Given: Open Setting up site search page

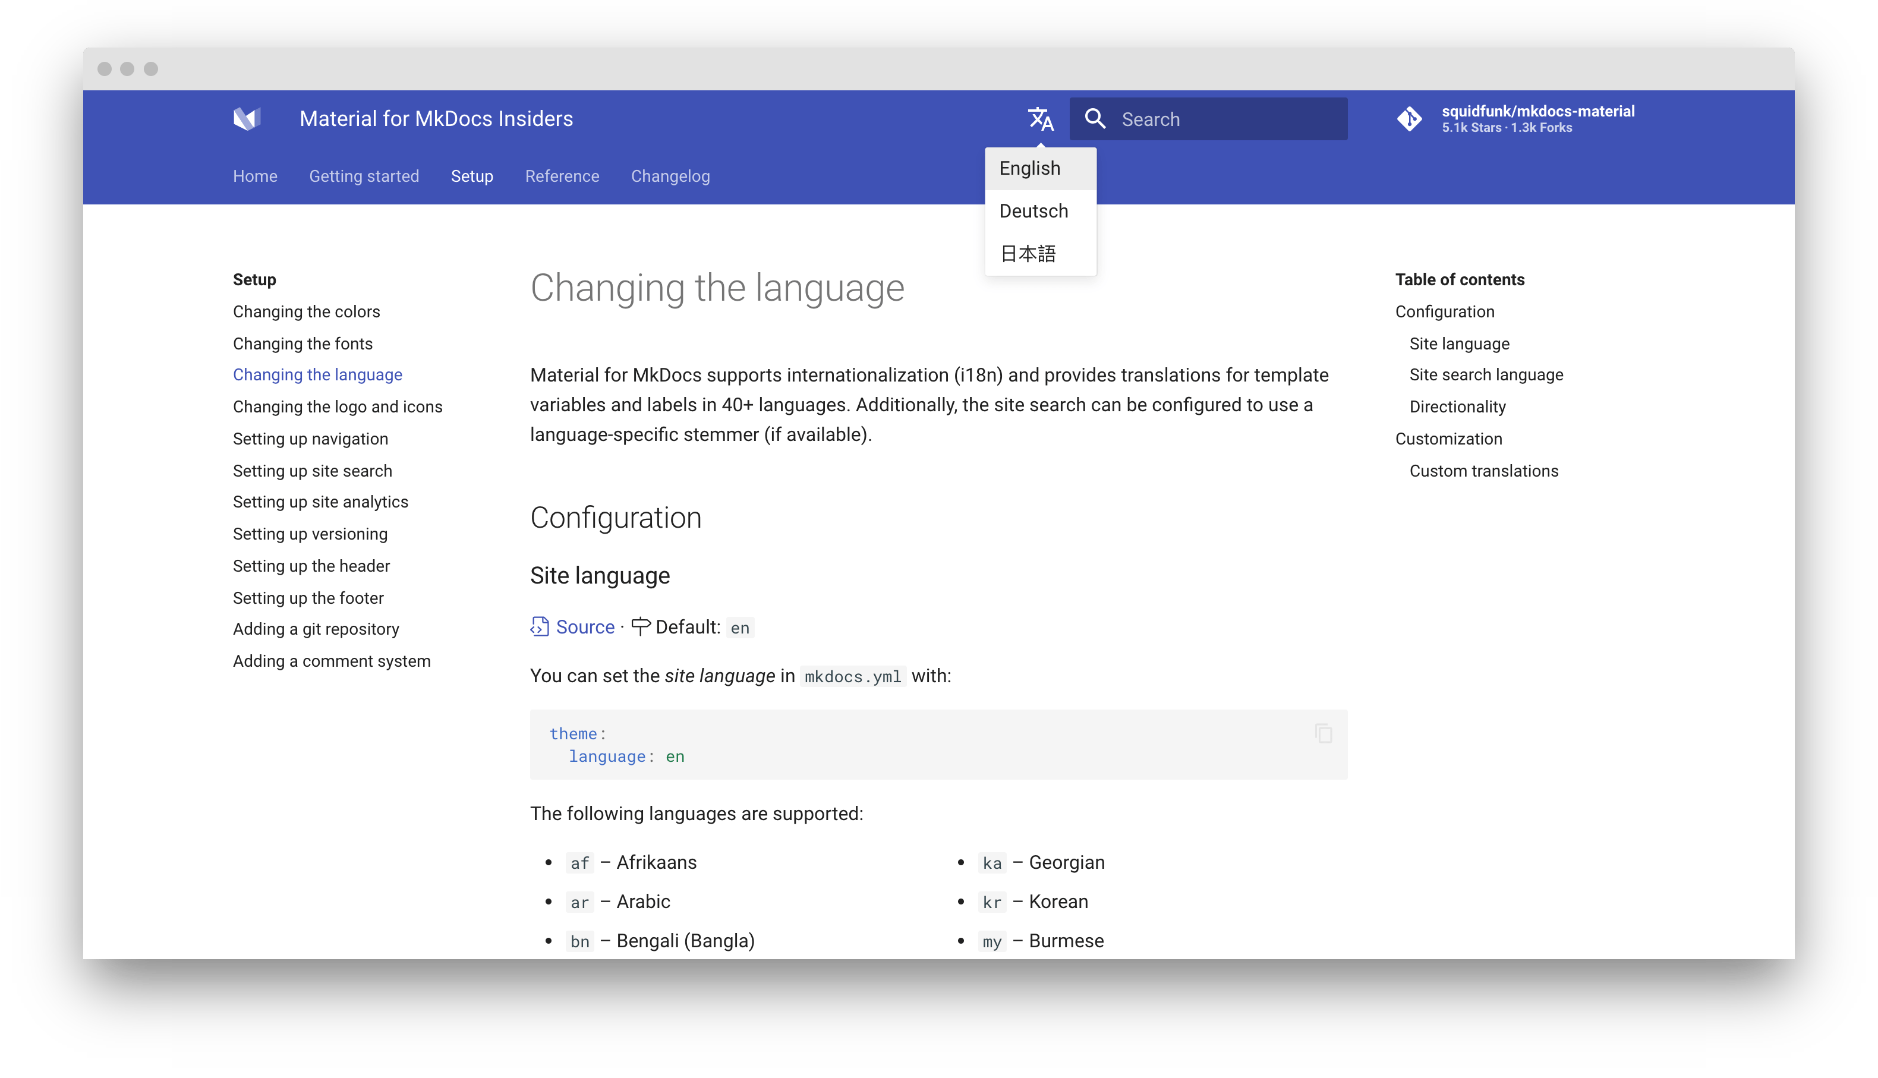Looking at the screenshot, I should coord(313,471).
